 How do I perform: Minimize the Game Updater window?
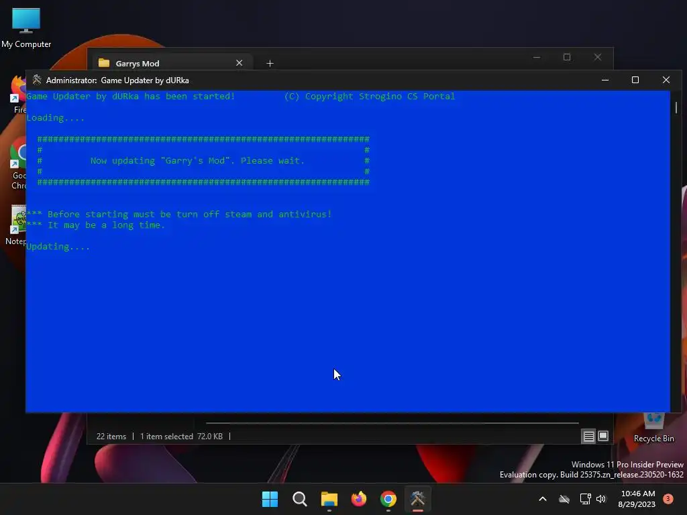(x=605, y=80)
